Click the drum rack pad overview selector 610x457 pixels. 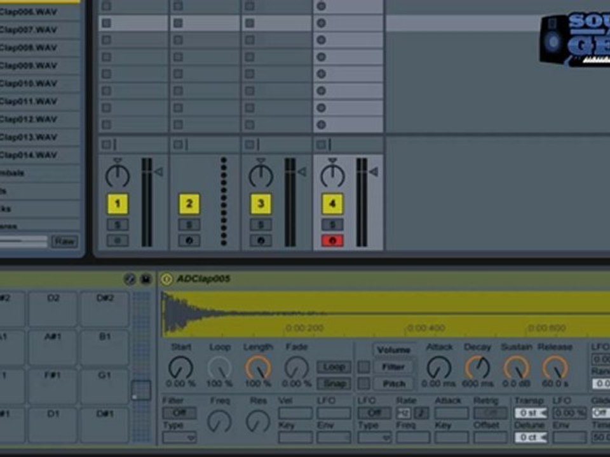pyautogui.click(x=141, y=390)
